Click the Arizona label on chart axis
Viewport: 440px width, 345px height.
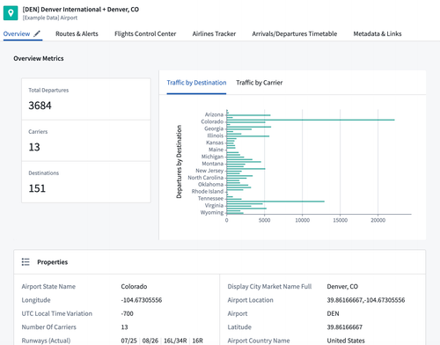[x=214, y=114]
